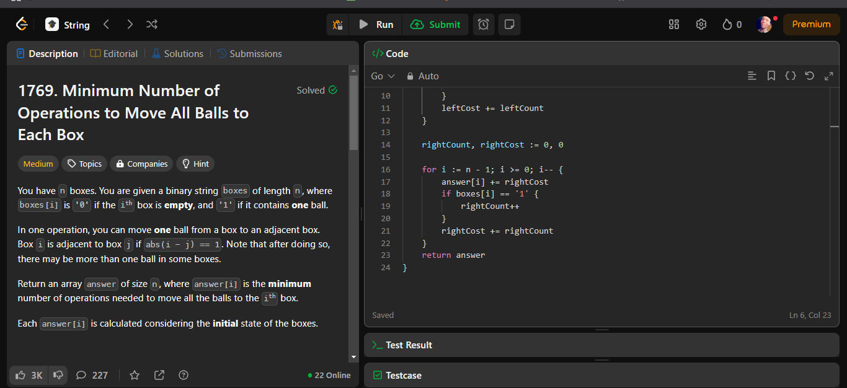This screenshot has height=388, width=847.
Task: Select the Code panel tab
Action: coord(390,54)
